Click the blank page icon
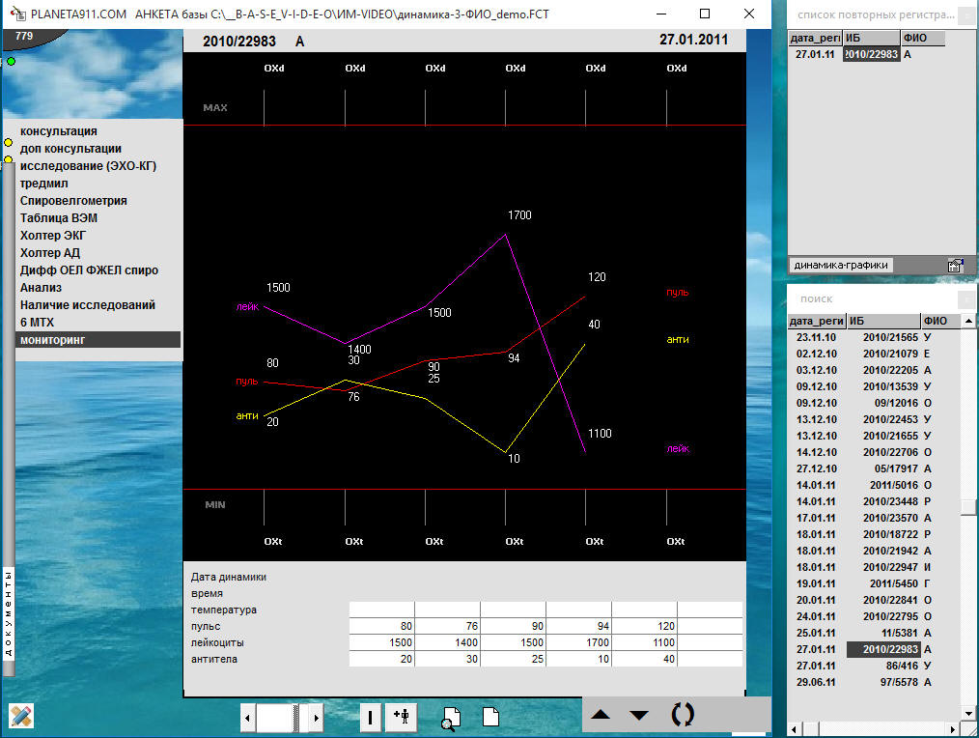The height and width of the screenshot is (738, 979). [x=491, y=717]
